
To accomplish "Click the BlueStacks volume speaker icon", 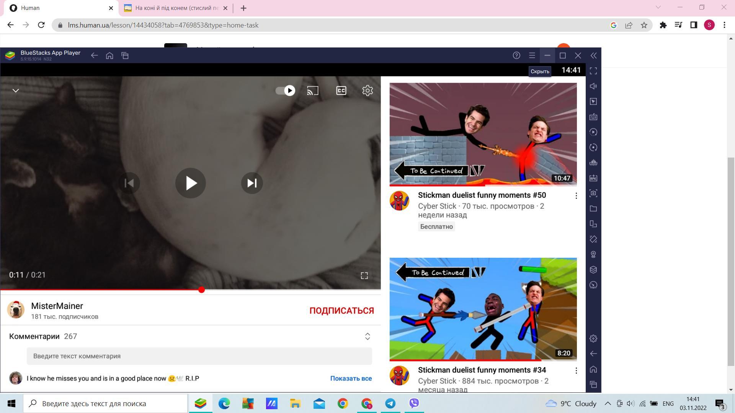I will pyautogui.click(x=593, y=86).
